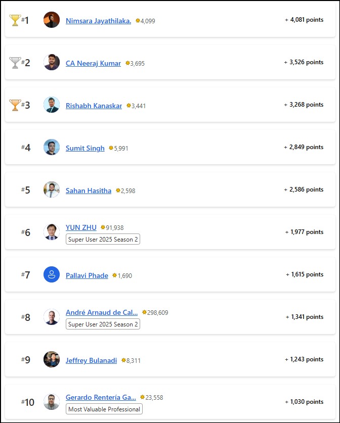Click CA Neeraj Kumar's avatar picture
This screenshot has height=423, width=340.
pos(52,63)
